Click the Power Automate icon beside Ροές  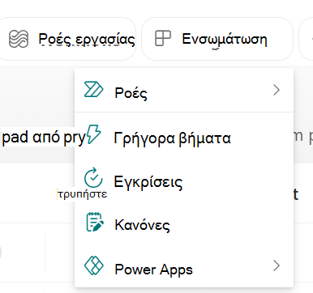tap(93, 89)
